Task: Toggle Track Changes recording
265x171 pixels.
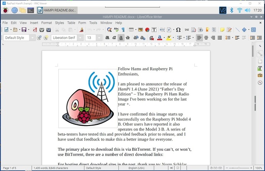Action: (x=229, y=30)
